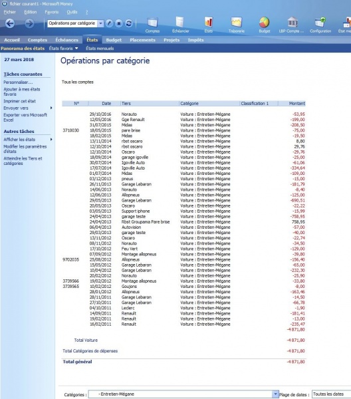This screenshot has width=351, height=399.
Task: Expand the Afficher les états submenu arrow
Action: (x=51, y=140)
